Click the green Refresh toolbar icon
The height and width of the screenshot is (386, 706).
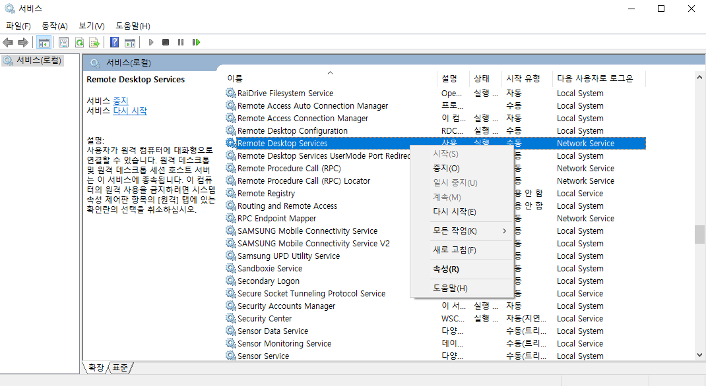[79, 42]
